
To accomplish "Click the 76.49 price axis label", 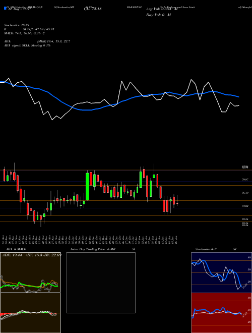I will pyautogui.click(x=245, y=193).
